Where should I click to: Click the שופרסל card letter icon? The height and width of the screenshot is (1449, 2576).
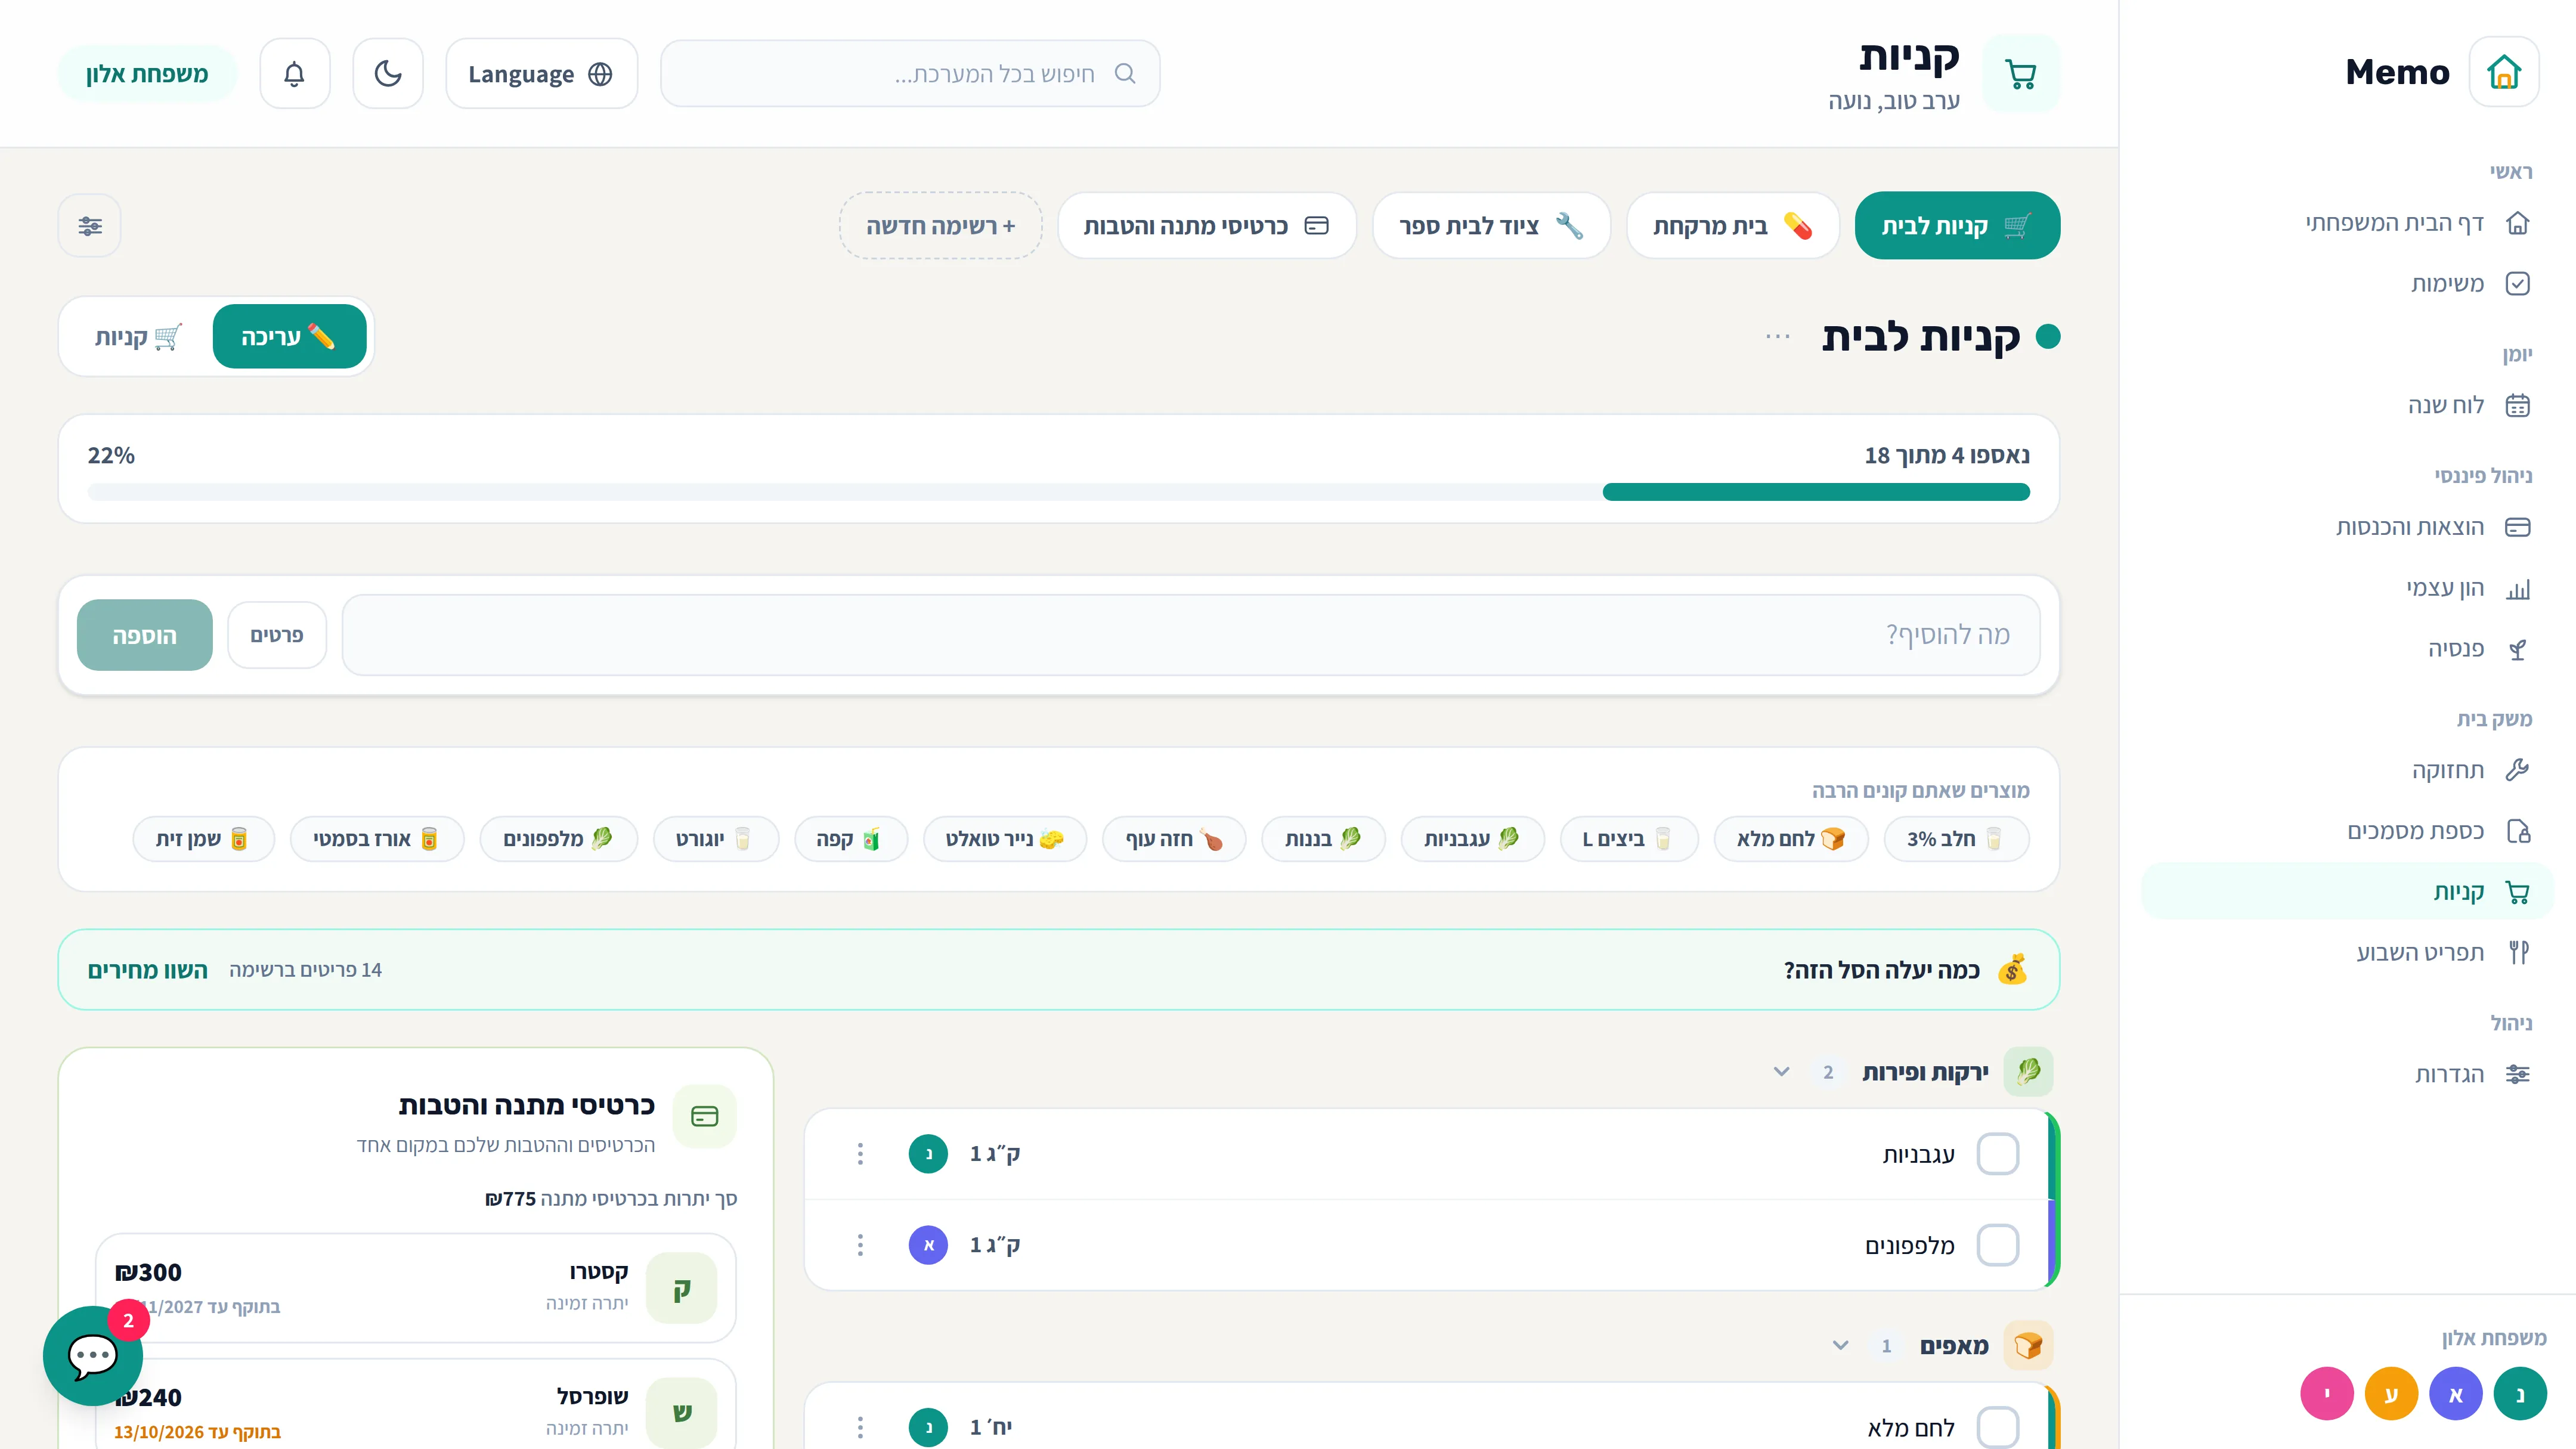pos(682,1413)
